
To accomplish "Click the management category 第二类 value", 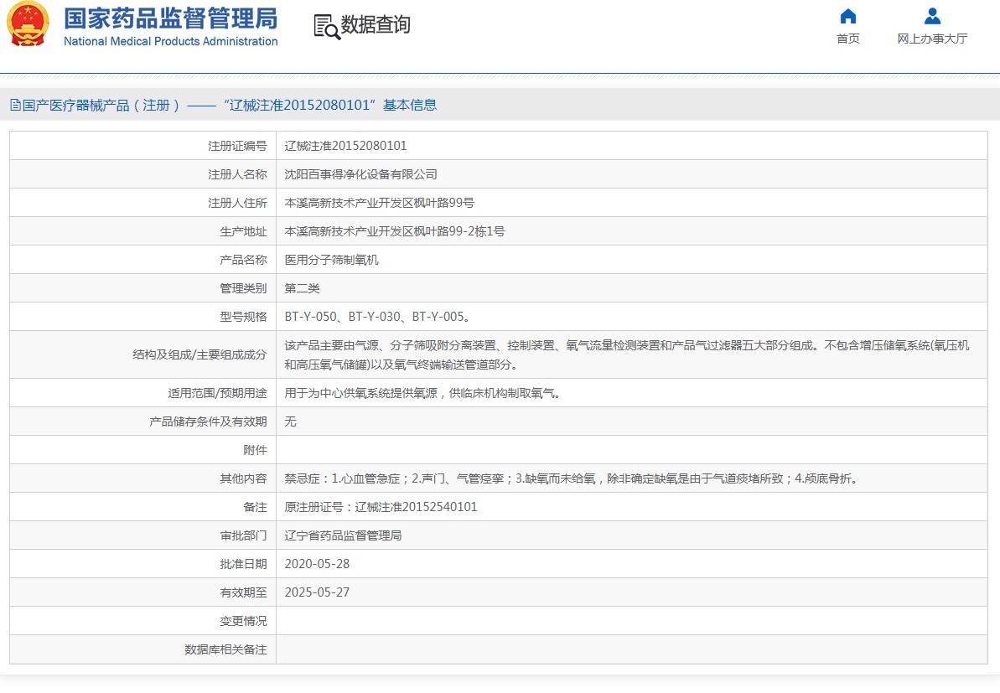I will (x=302, y=288).
